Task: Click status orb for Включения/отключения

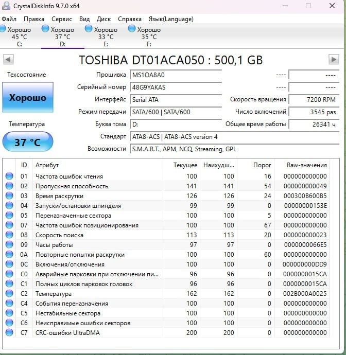Action: click(9, 264)
